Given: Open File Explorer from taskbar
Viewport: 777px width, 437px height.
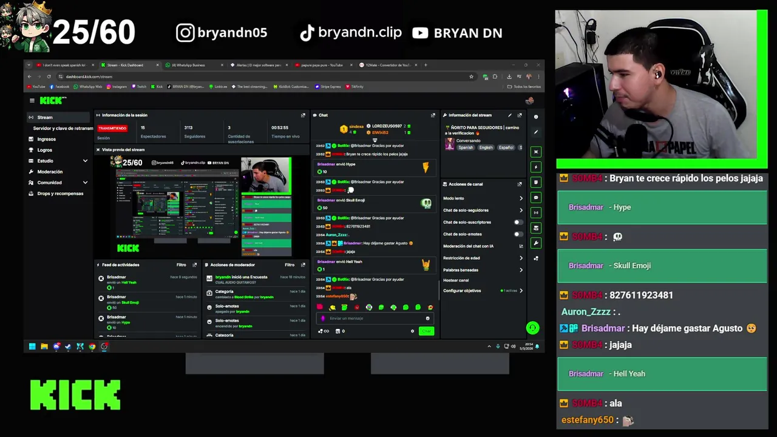Looking at the screenshot, I should [x=44, y=347].
